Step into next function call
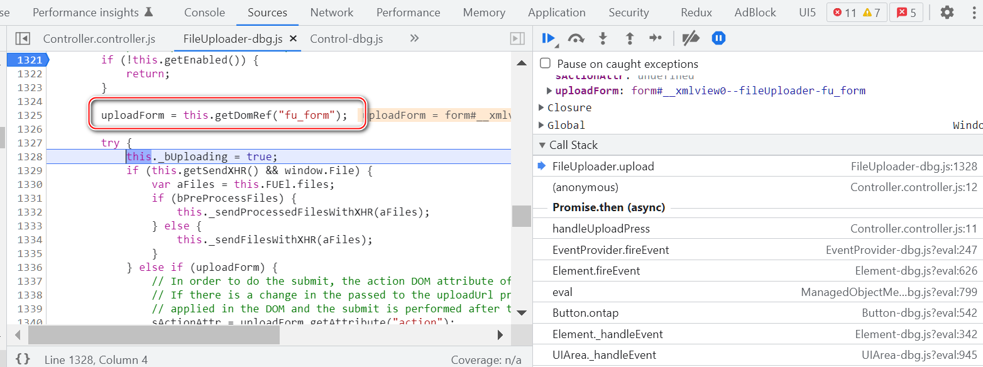The width and height of the screenshot is (983, 367). (603, 39)
